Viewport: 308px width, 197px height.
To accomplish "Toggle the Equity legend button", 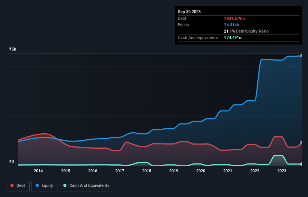I will click(44, 186).
